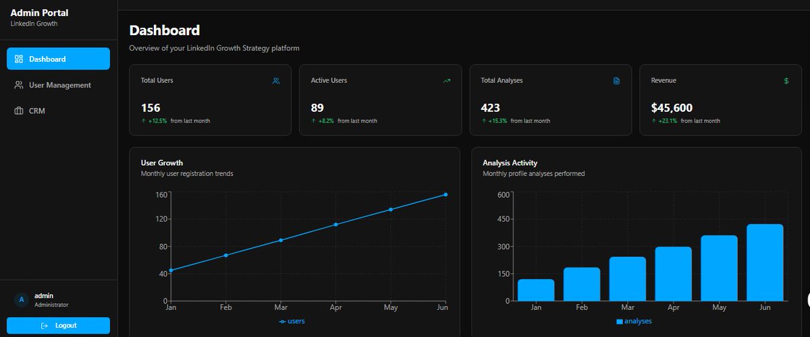Click the User Growth chart title
Screen dimensions: 810x337
pyautogui.click(x=162, y=163)
